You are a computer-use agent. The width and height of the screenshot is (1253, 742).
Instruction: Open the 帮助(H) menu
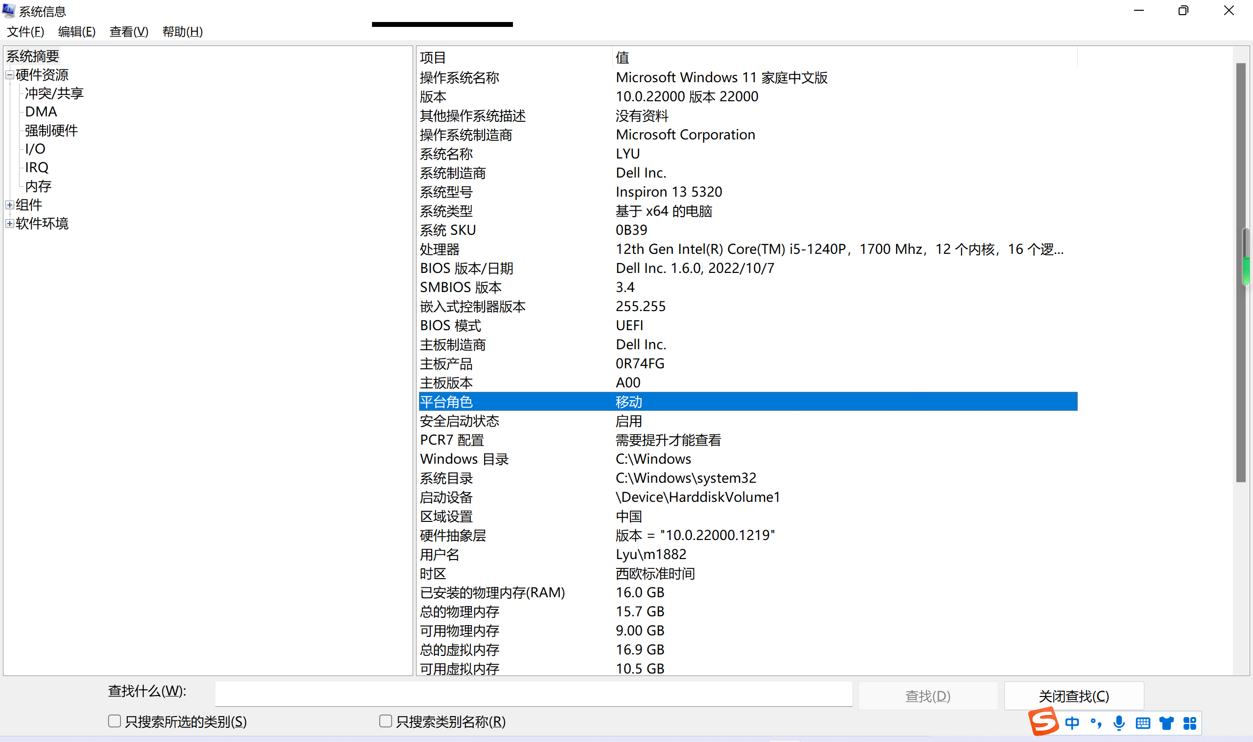tap(183, 31)
